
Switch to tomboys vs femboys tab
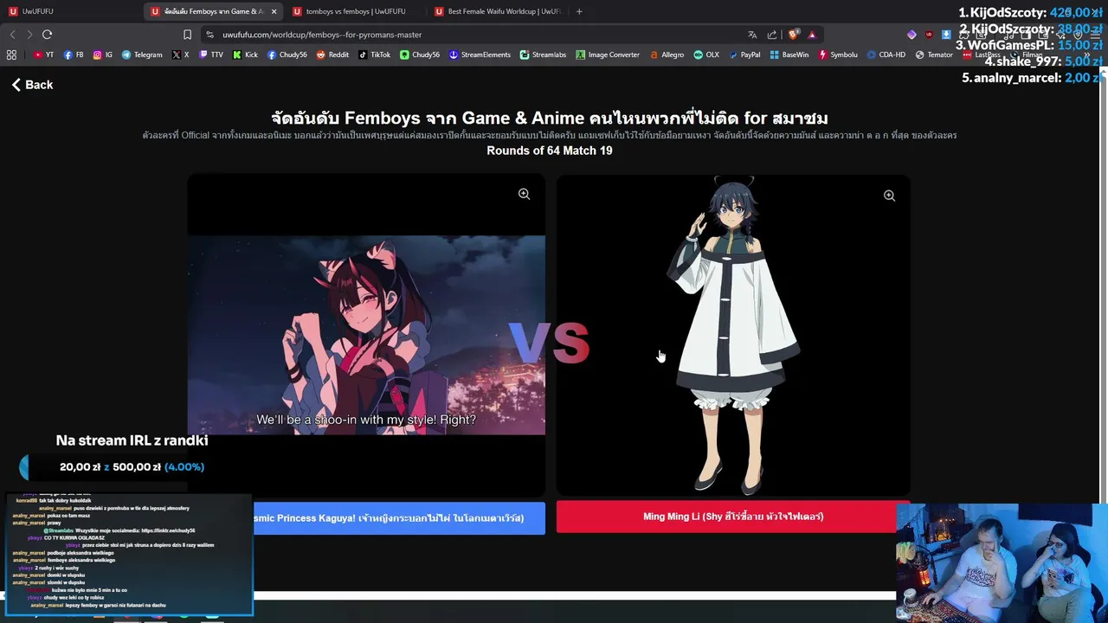pyautogui.click(x=355, y=11)
